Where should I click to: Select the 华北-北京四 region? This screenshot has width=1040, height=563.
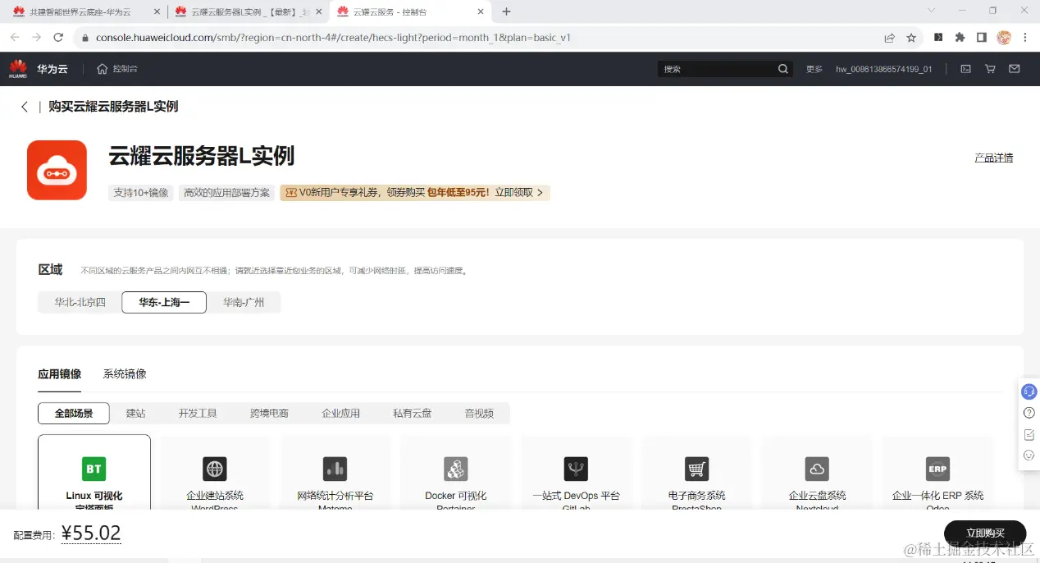78,302
